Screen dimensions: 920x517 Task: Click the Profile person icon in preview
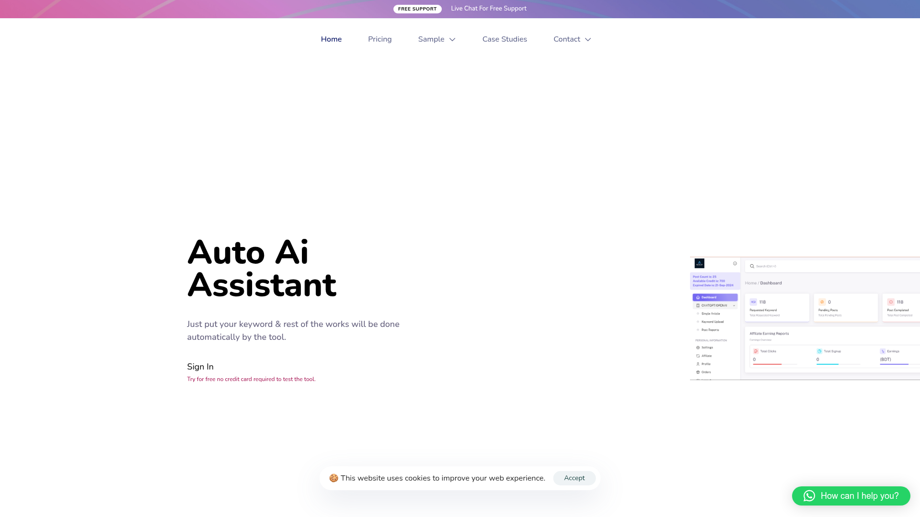[698, 364]
